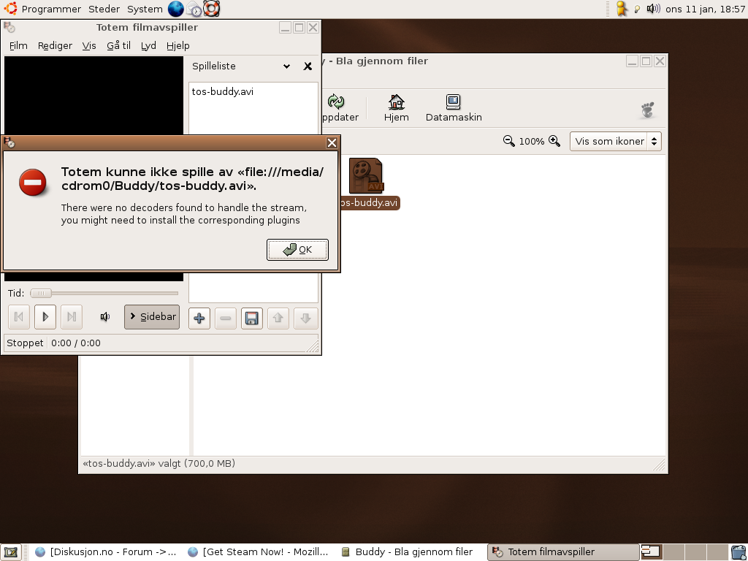Click the Tid seek slider handle
This screenshot has height=561, width=748.
tap(41, 293)
